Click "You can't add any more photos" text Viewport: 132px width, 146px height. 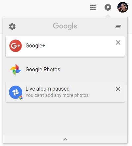pos(57,95)
